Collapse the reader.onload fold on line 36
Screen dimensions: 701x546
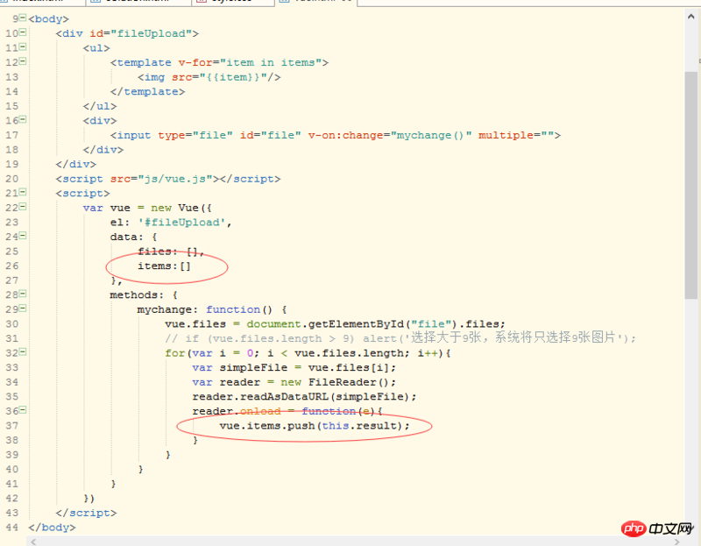coord(23,410)
